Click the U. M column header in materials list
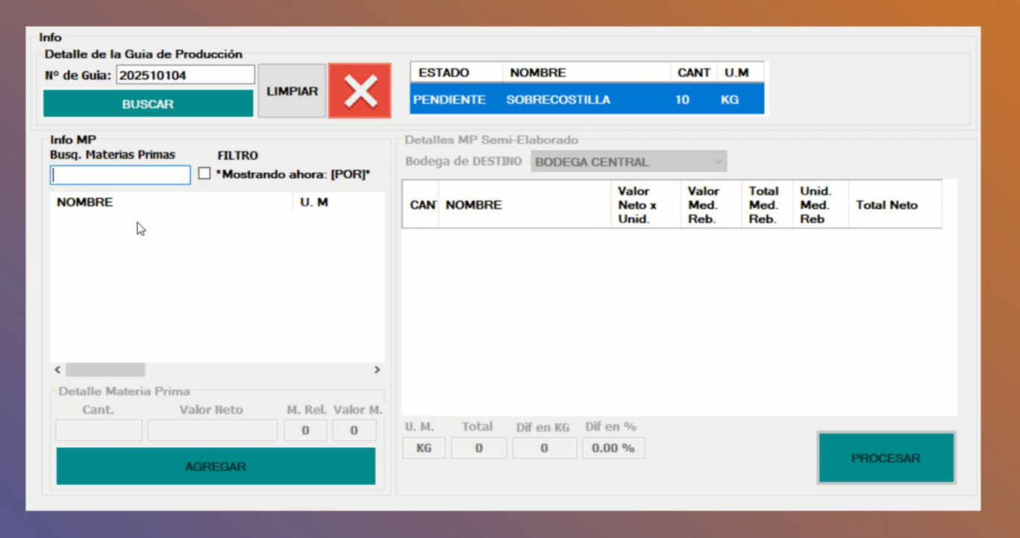Screen dimensions: 1020x538 337,203
